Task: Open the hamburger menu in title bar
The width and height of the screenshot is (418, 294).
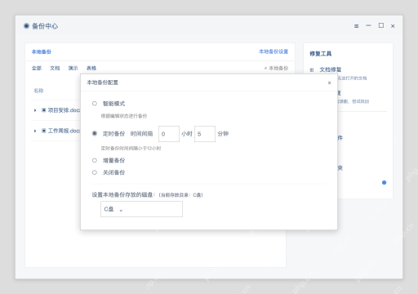Action: pos(356,26)
